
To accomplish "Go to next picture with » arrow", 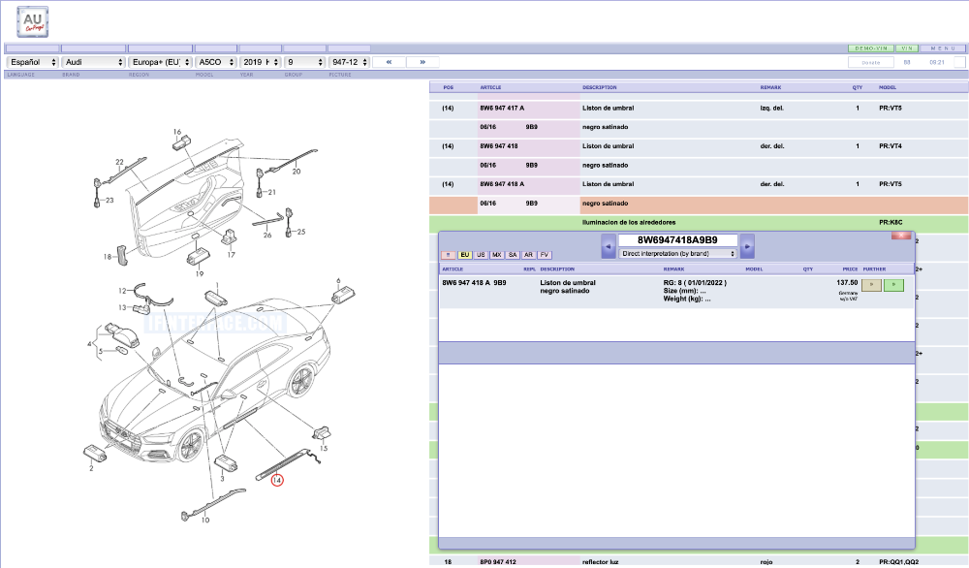I will pos(422,62).
